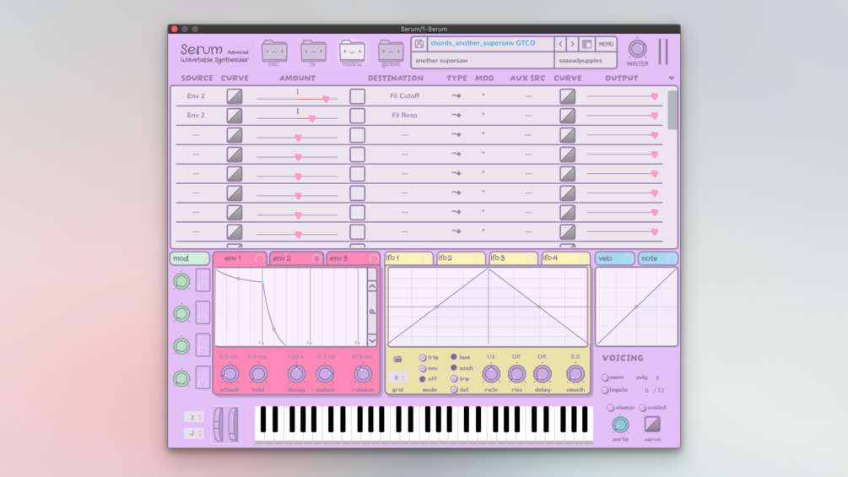Adjust pitch bend up range stepper showing 2
This screenshot has width=848, height=477.
pos(200,417)
